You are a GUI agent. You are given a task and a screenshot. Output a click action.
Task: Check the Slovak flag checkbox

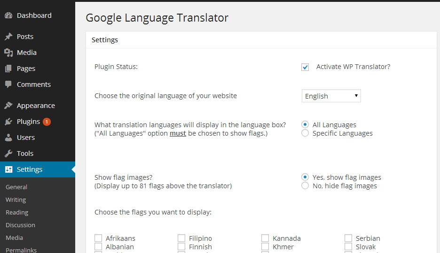348,246
